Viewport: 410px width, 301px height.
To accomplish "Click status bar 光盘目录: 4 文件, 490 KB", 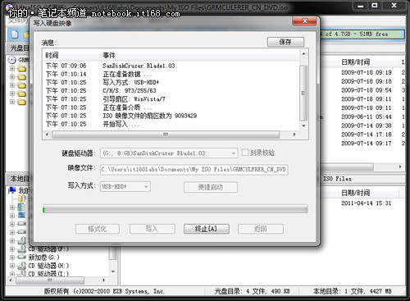I will coord(252,291).
